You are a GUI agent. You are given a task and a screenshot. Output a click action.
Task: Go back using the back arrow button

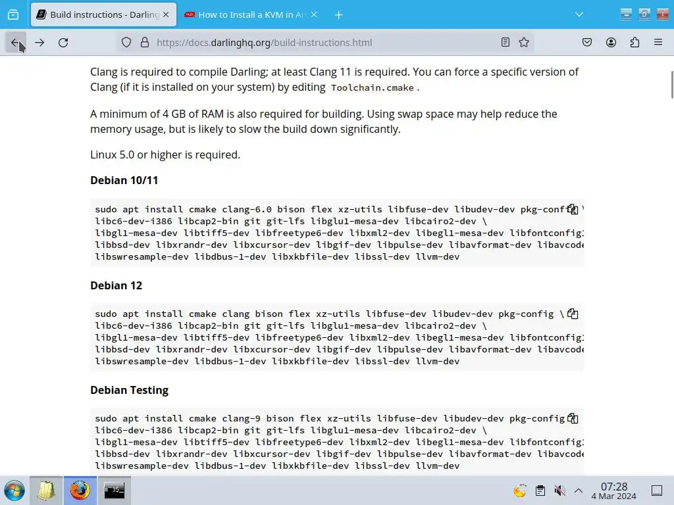pyautogui.click(x=16, y=43)
